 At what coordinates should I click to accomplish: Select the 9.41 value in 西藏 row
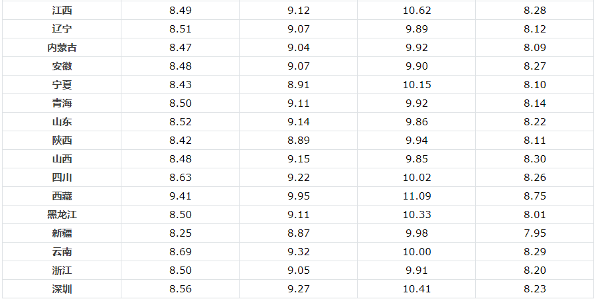181,196
